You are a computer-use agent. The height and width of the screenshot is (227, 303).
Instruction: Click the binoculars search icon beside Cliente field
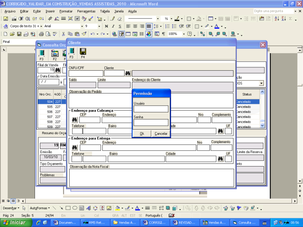point(128,73)
